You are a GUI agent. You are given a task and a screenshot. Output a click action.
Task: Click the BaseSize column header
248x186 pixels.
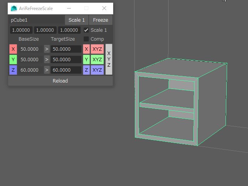[29, 39]
